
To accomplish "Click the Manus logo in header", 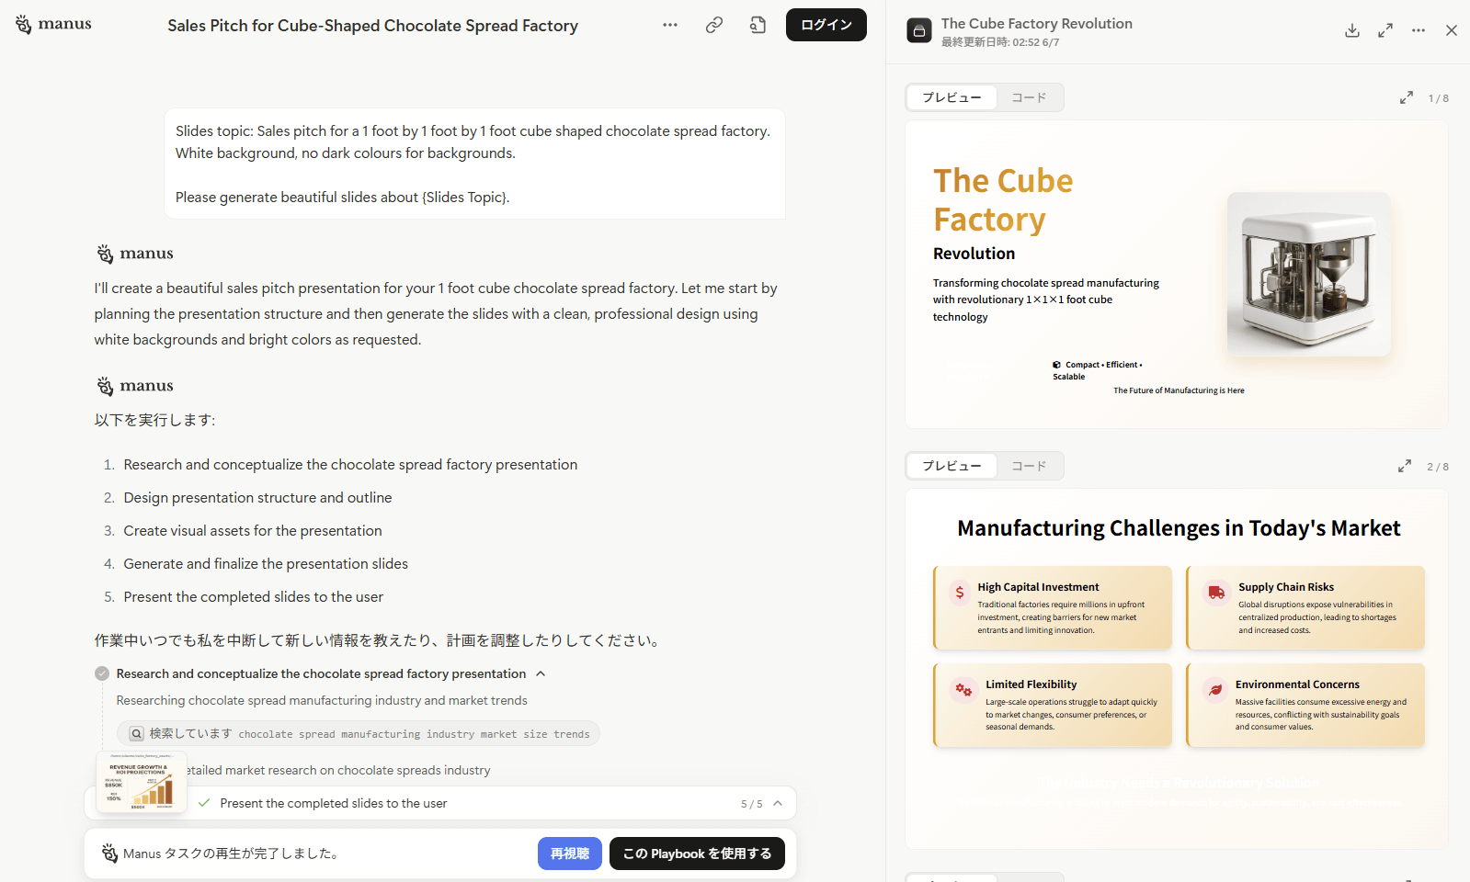I will click(x=53, y=25).
